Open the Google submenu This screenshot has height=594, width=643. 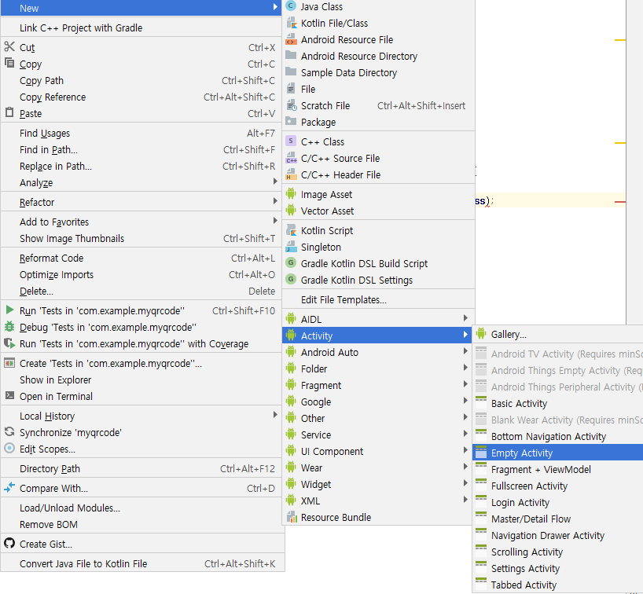pyautogui.click(x=377, y=401)
